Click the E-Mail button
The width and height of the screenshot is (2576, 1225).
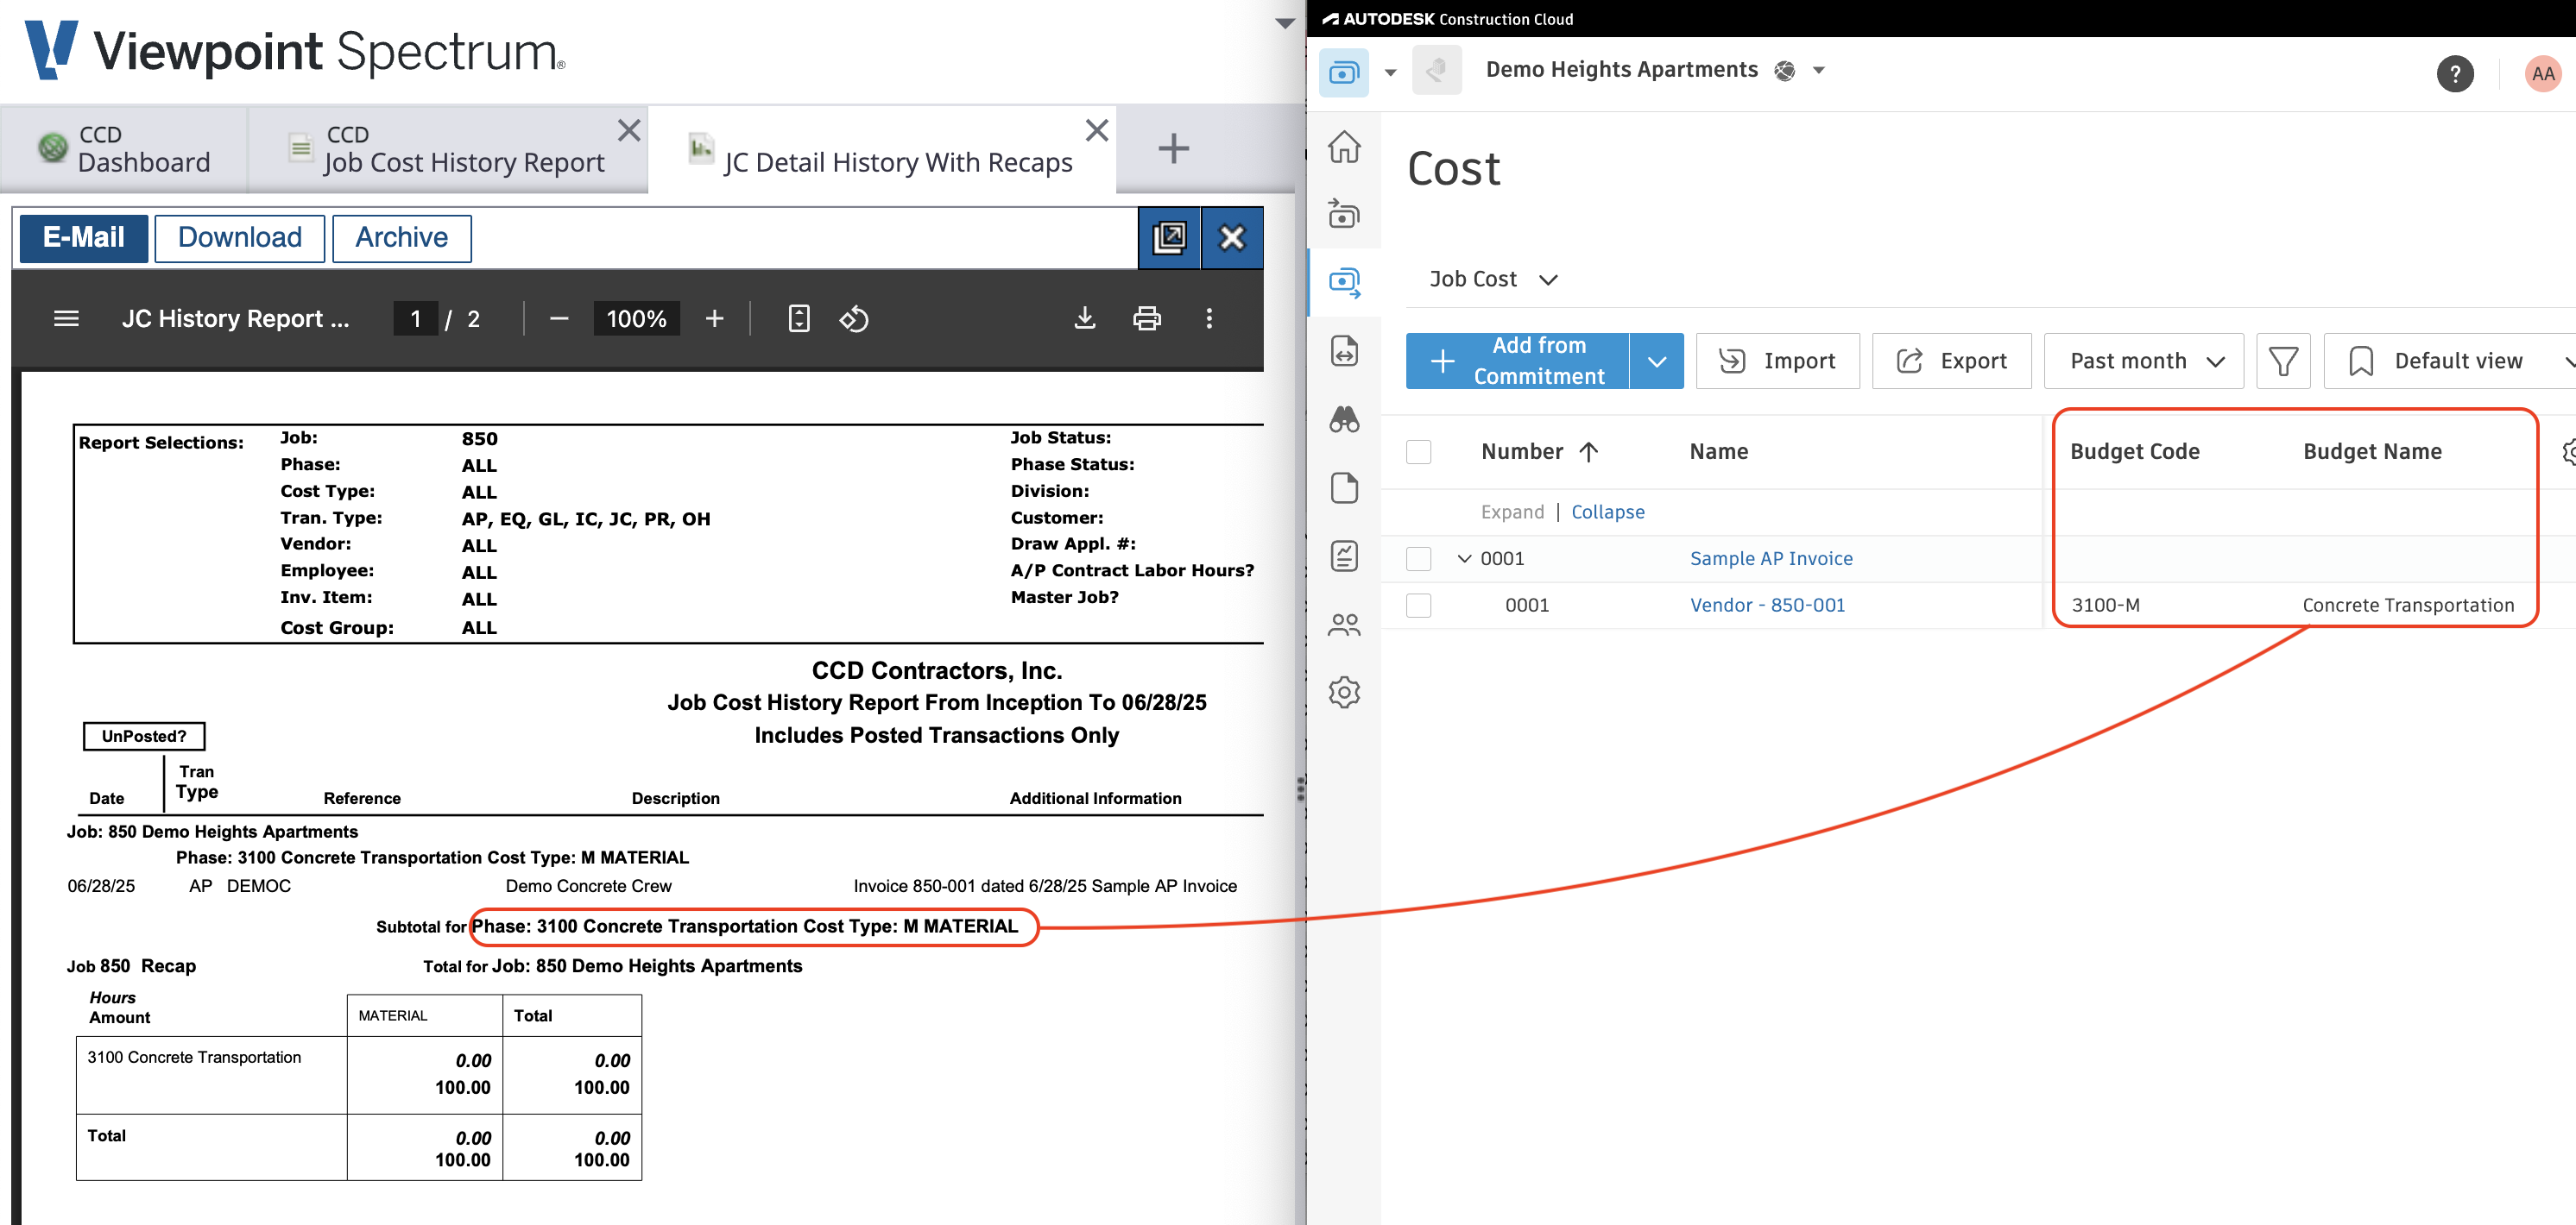[84, 238]
